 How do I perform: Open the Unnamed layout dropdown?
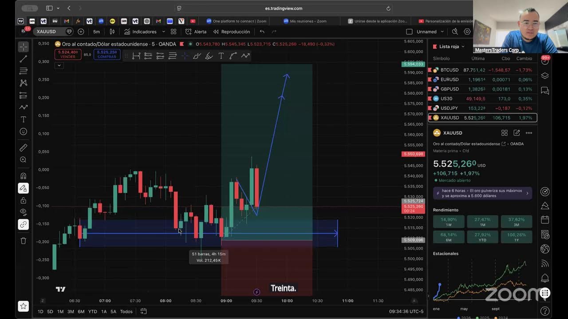click(x=430, y=31)
